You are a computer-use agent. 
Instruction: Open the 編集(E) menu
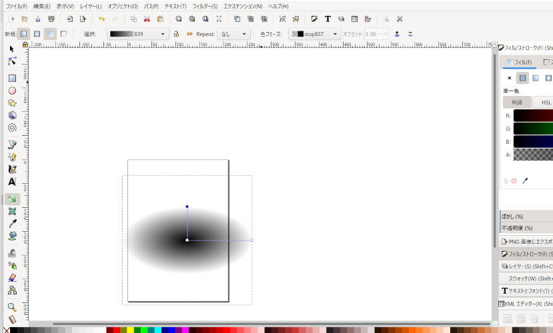pyautogui.click(x=41, y=7)
